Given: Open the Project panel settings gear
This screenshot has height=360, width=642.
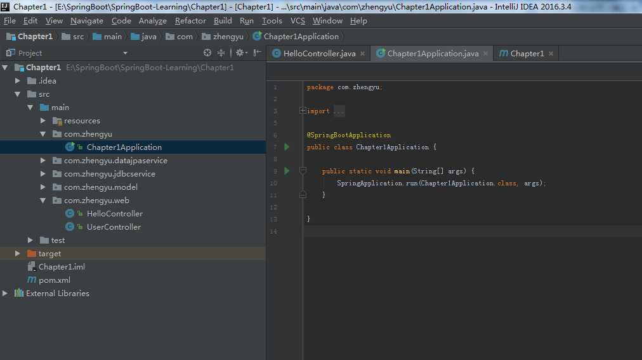Looking at the screenshot, I should point(240,53).
